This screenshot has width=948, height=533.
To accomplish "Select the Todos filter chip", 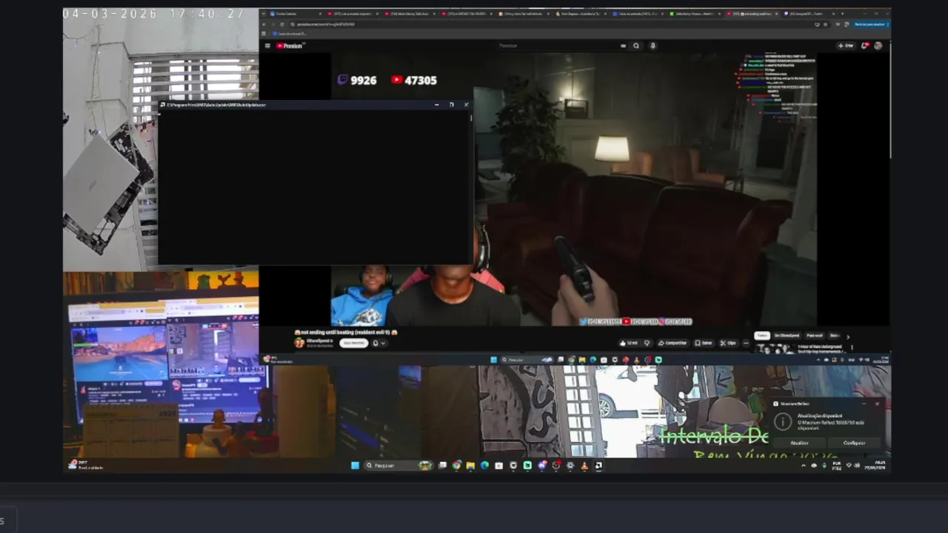I will tap(762, 335).
